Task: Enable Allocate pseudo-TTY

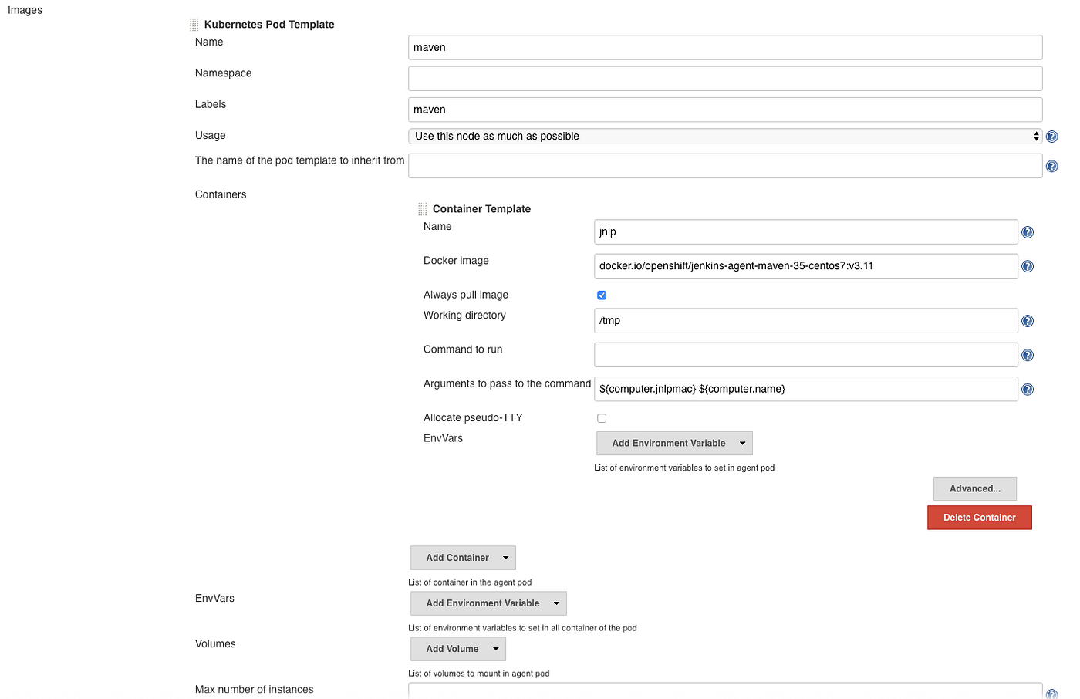Action: point(601,417)
